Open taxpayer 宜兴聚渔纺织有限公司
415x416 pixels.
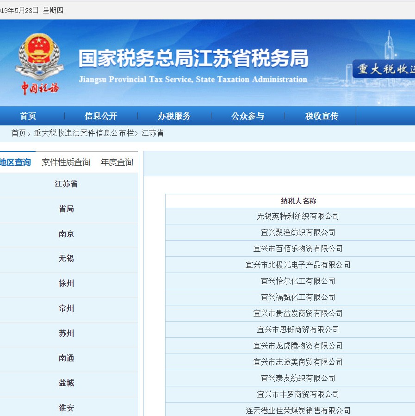tap(298, 232)
